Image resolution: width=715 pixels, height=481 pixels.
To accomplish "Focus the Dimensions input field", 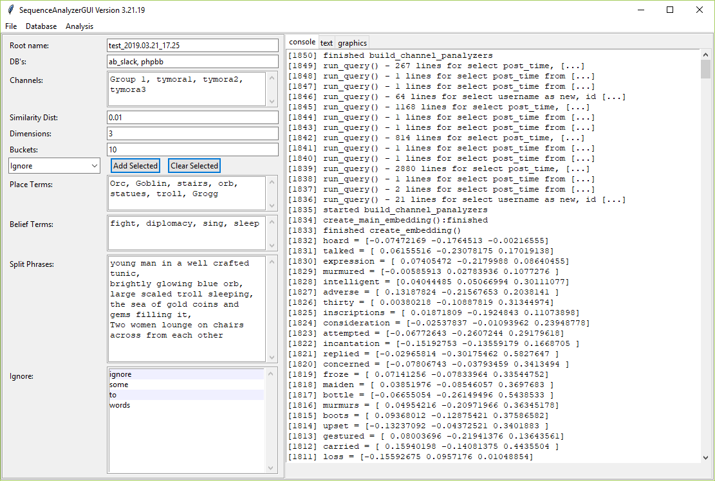I will 192,134.
